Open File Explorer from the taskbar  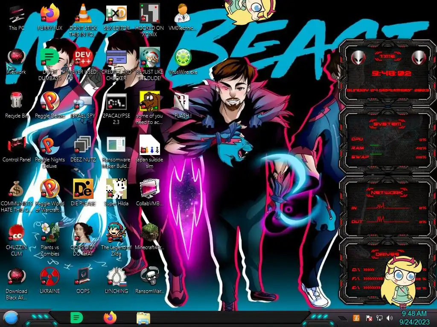tap(143, 318)
